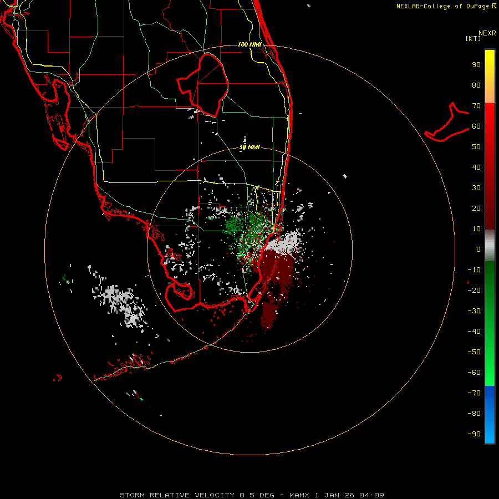
Task: Click the 80 value on the velocity scale
Action: pos(476,85)
